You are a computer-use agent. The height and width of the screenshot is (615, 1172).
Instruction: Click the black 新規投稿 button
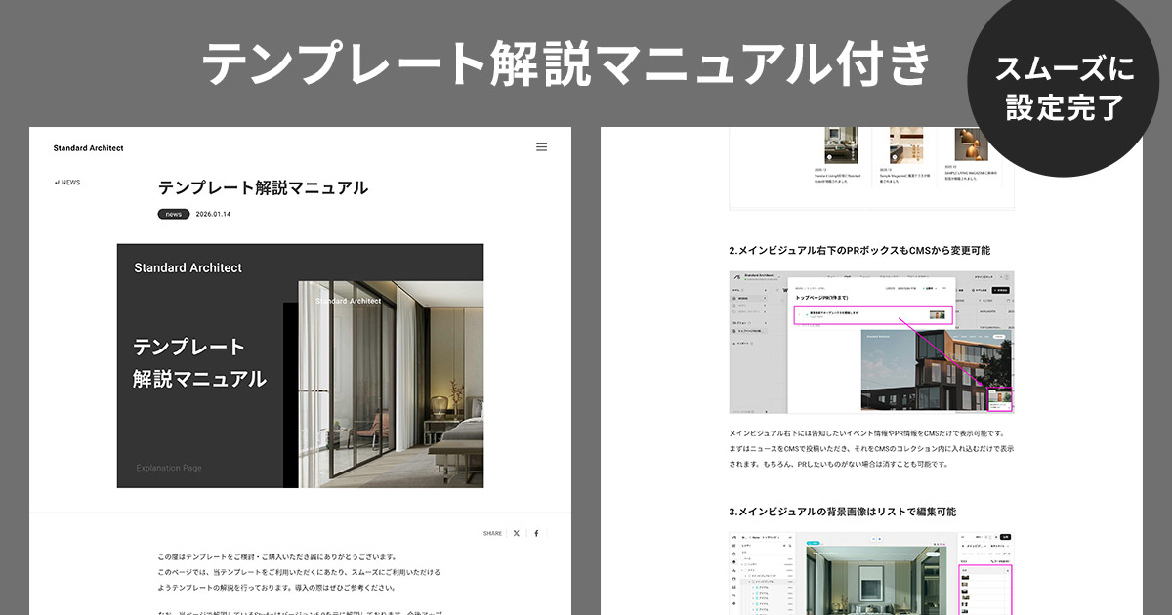[1001, 290]
